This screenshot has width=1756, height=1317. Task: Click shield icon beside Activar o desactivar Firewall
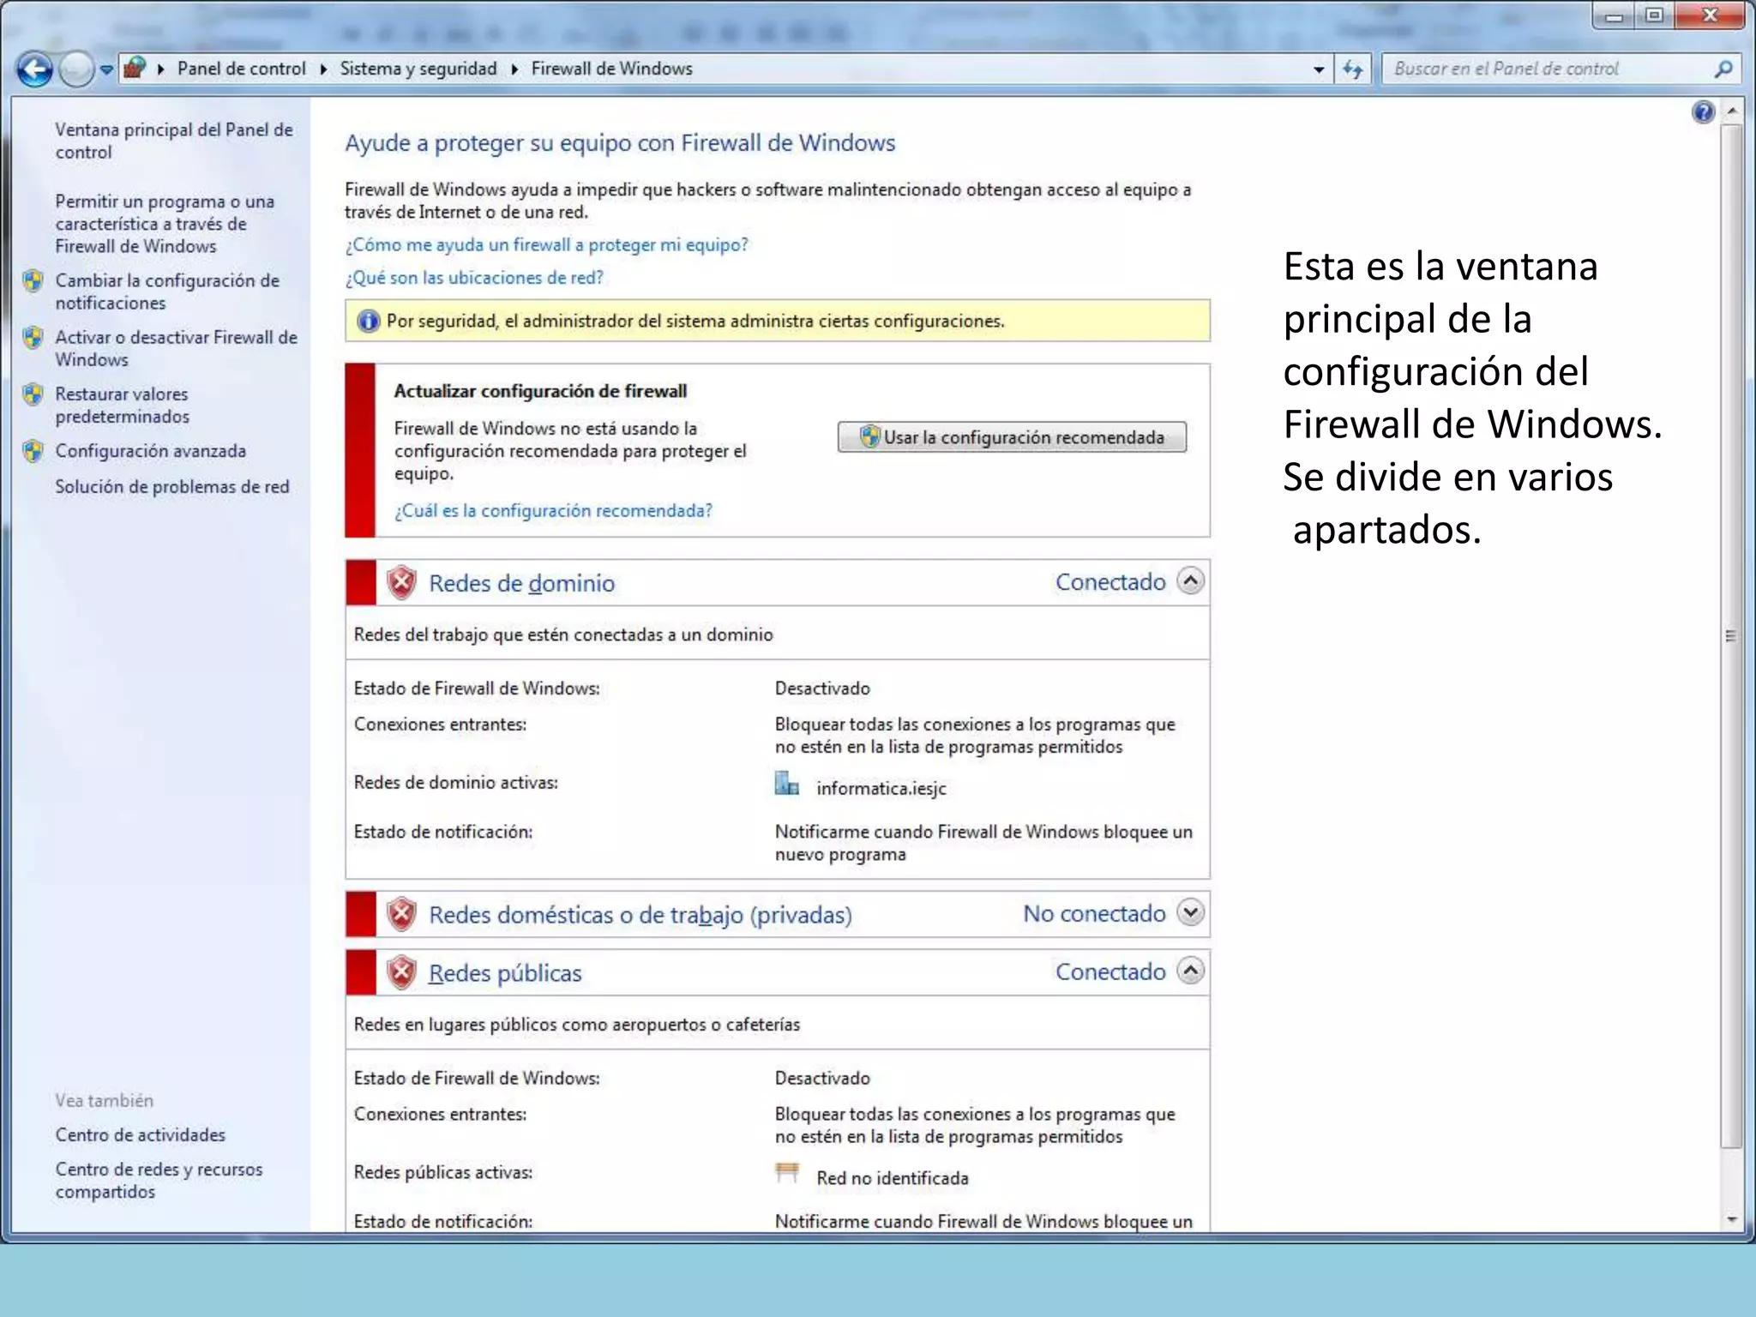(x=33, y=338)
